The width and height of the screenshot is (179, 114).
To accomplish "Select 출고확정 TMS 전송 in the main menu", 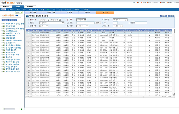I will (12, 64).
